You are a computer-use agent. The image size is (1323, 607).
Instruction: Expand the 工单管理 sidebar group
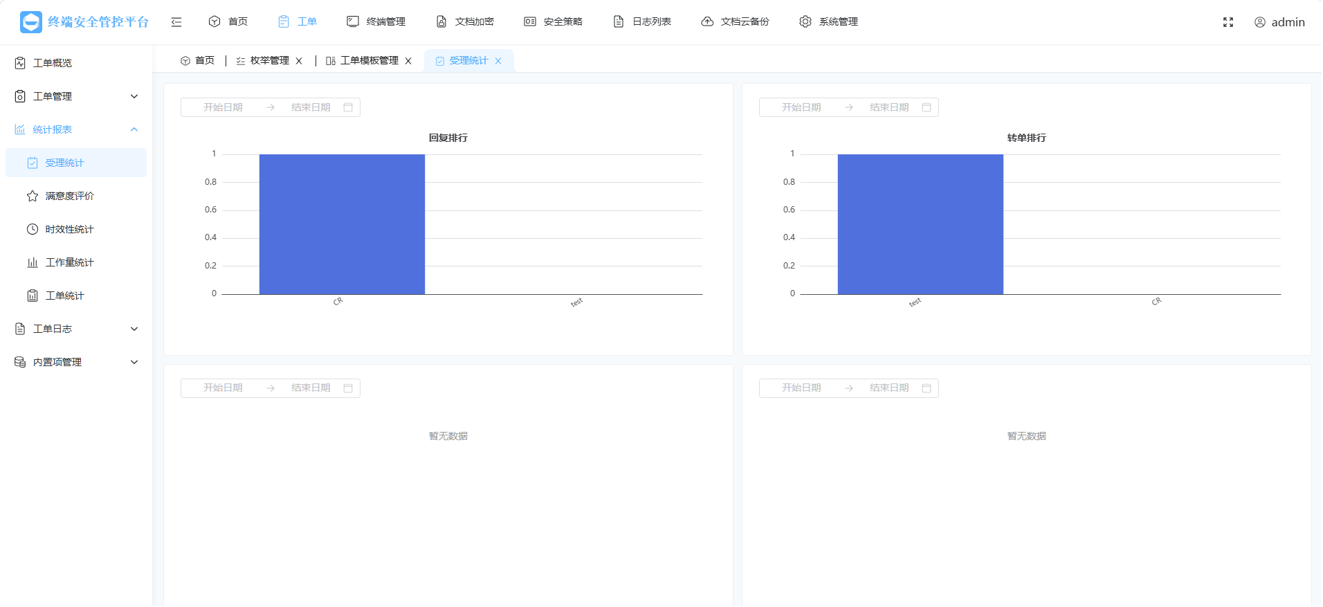76,96
